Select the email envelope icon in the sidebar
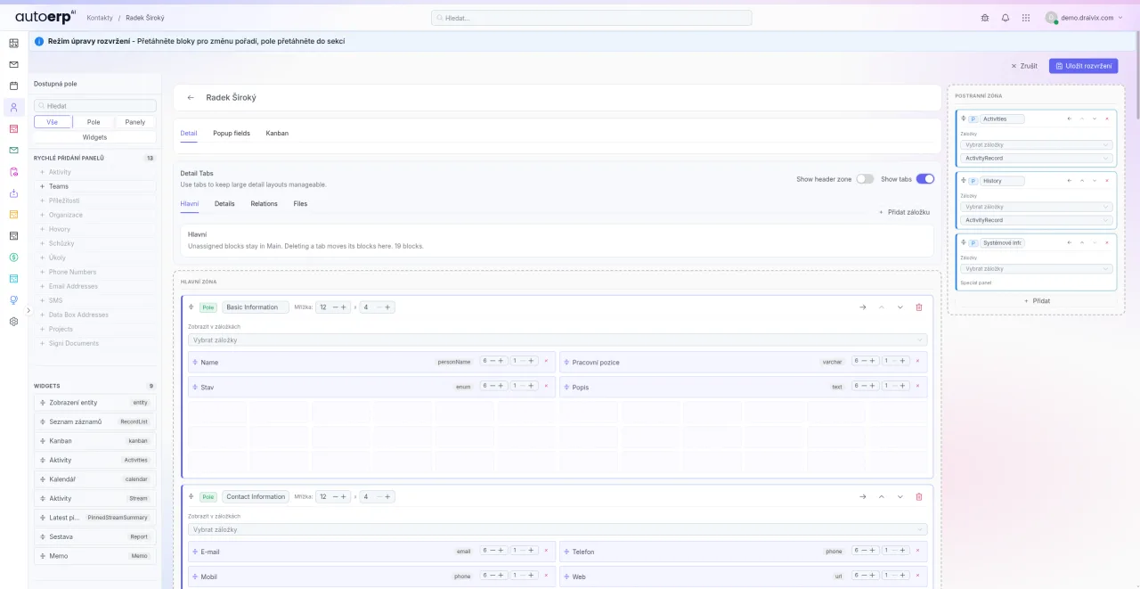This screenshot has height=589, width=1140. click(x=12, y=64)
